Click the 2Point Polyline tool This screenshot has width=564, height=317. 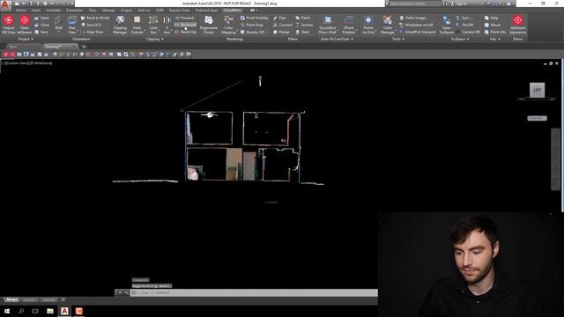click(348, 25)
